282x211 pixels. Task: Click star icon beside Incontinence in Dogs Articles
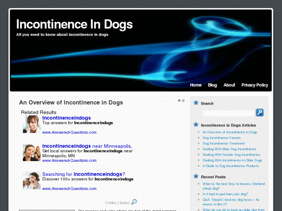(196, 125)
